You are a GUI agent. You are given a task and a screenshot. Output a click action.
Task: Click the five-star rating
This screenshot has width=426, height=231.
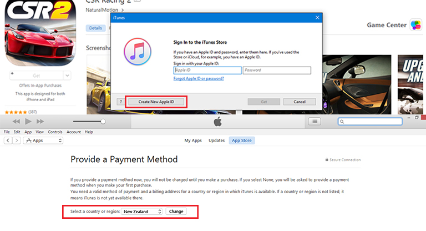click(16, 112)
